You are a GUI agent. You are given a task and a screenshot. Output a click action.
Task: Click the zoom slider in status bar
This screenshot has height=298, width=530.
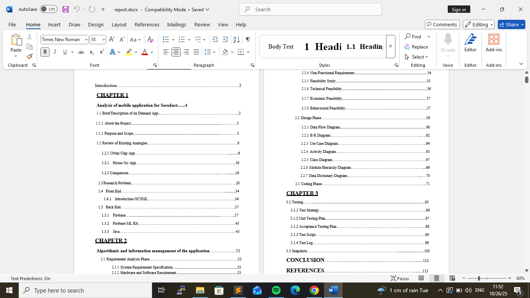tap(479, 278)
